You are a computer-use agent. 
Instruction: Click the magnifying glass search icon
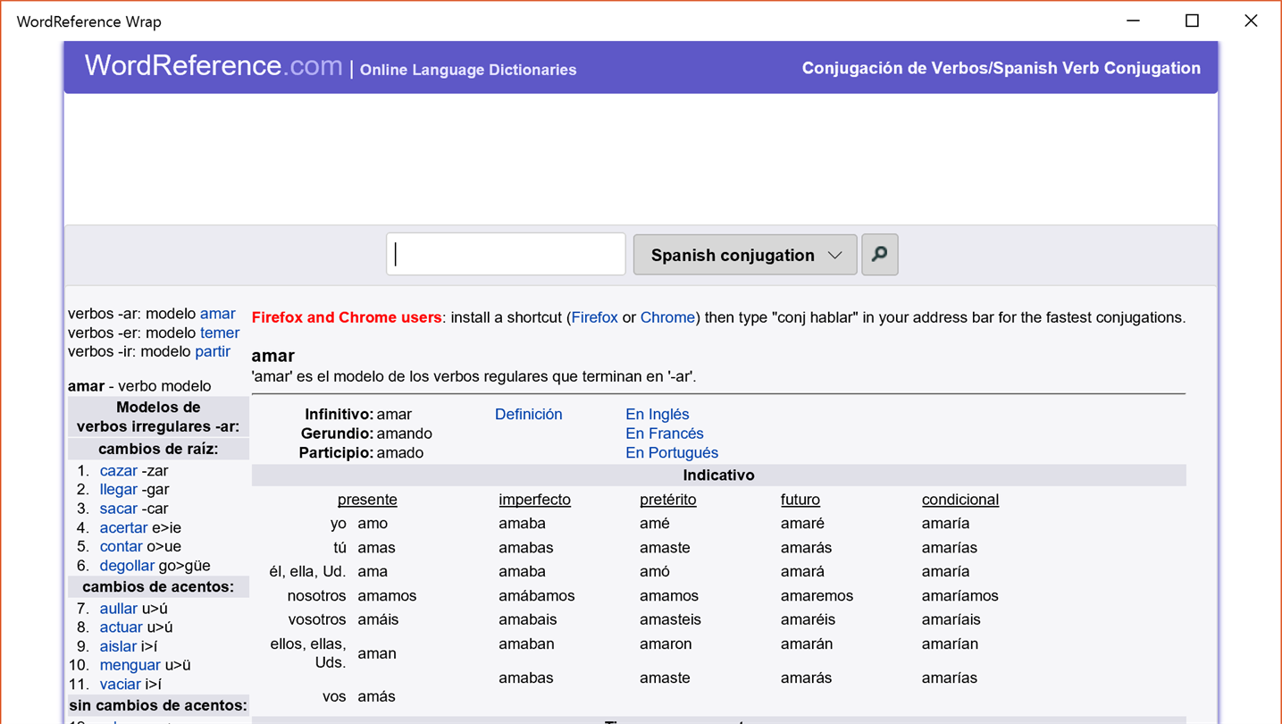tap(879, 255)
